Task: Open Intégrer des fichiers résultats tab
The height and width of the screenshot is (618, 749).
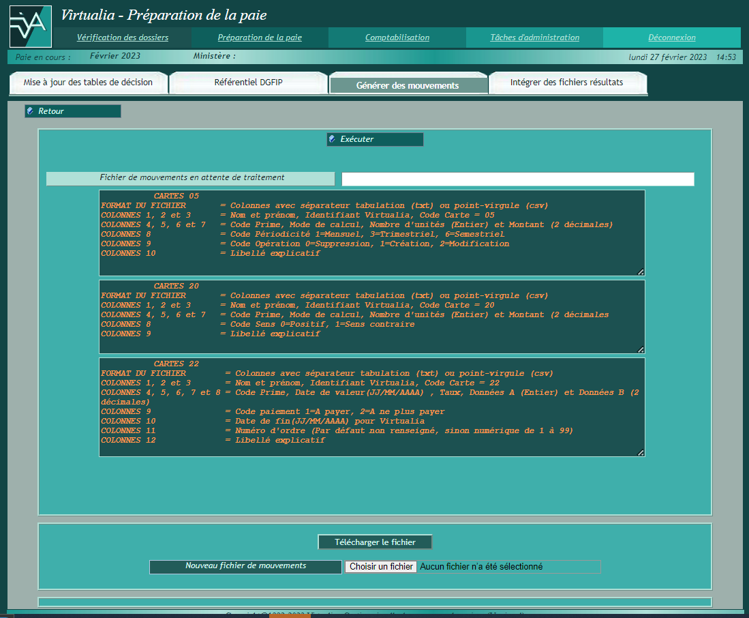Action: pyautogui.click(x=566, y=83)
